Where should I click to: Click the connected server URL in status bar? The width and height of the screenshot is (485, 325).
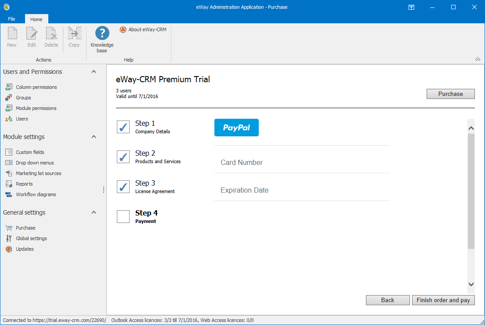point(69,320)
